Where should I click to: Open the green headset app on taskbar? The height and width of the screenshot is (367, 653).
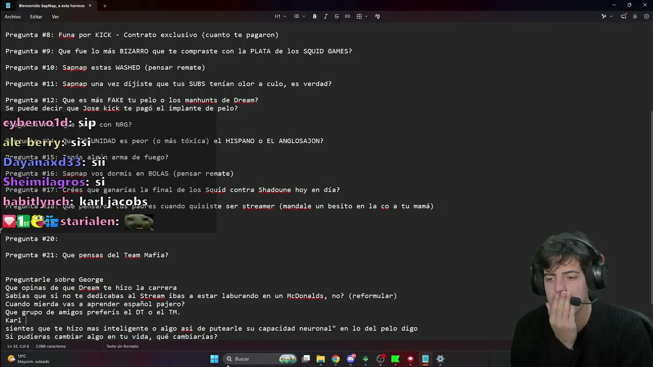365,359
